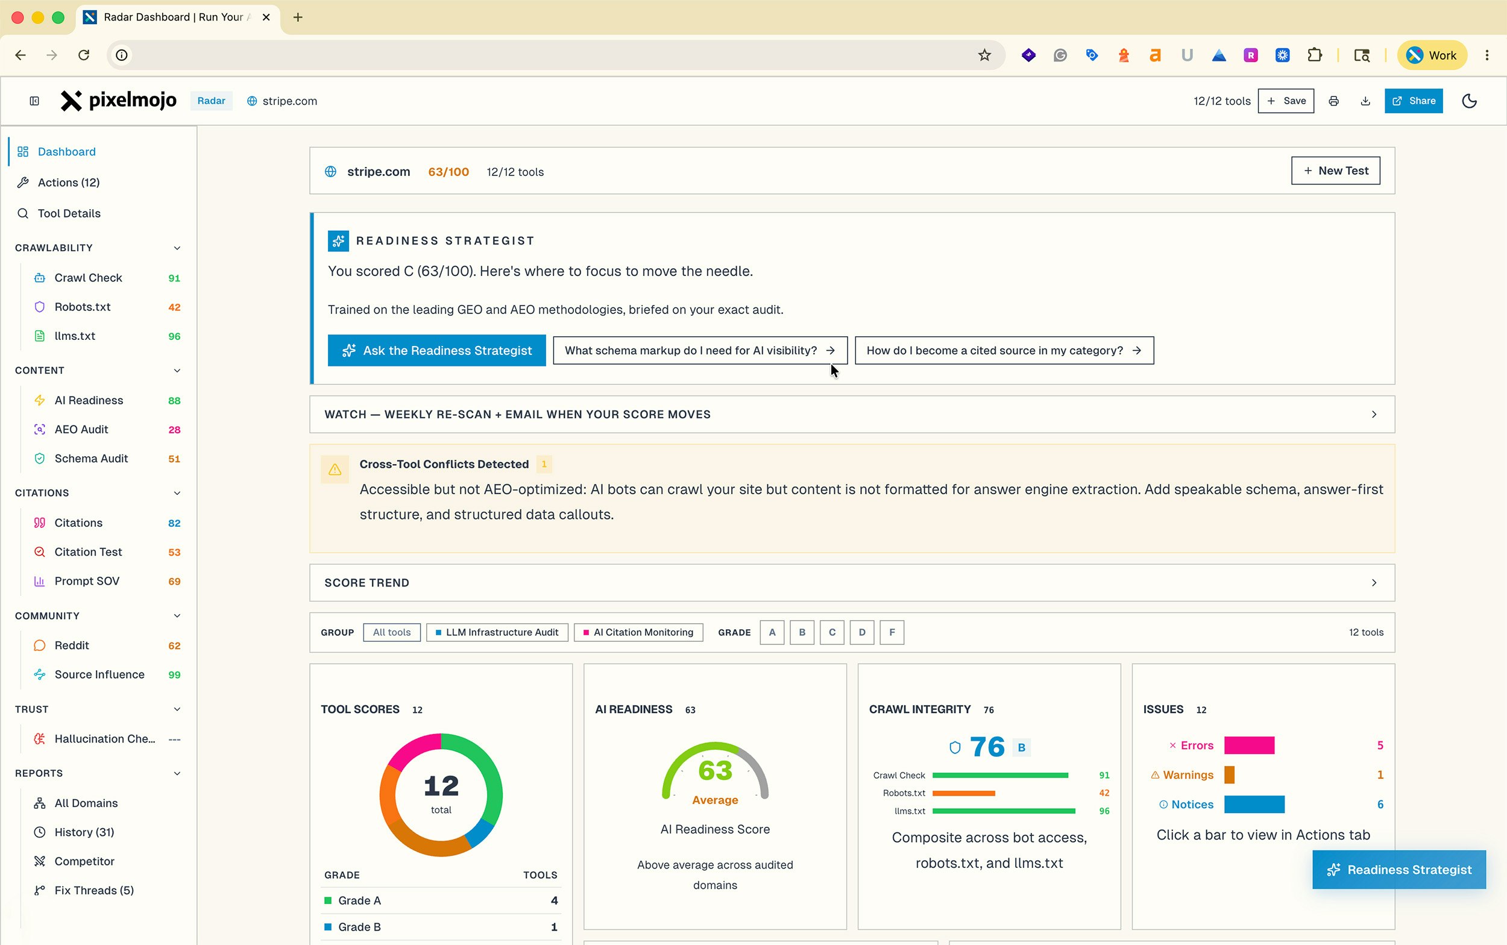Click the Readiness Strategist sparkle icon
The image size is (1507, 945).
pyautogui.click(x=338, y=240)
